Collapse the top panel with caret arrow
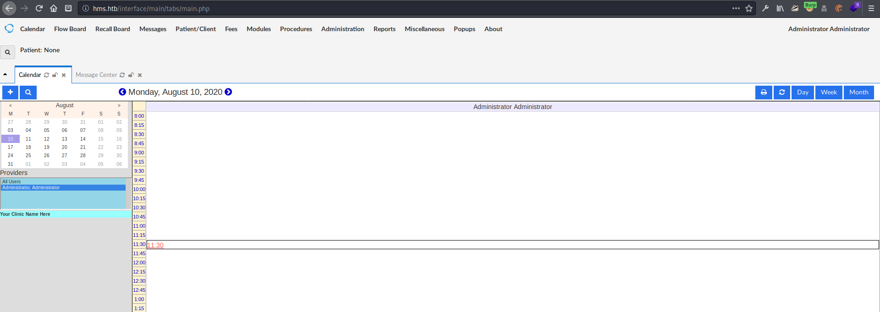Image resolution: width=880 pixels, height=312 pixels. [x=5, y=74]
